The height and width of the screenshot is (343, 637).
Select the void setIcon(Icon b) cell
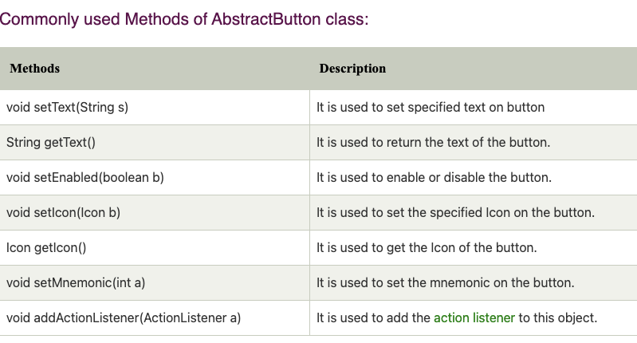155,212
